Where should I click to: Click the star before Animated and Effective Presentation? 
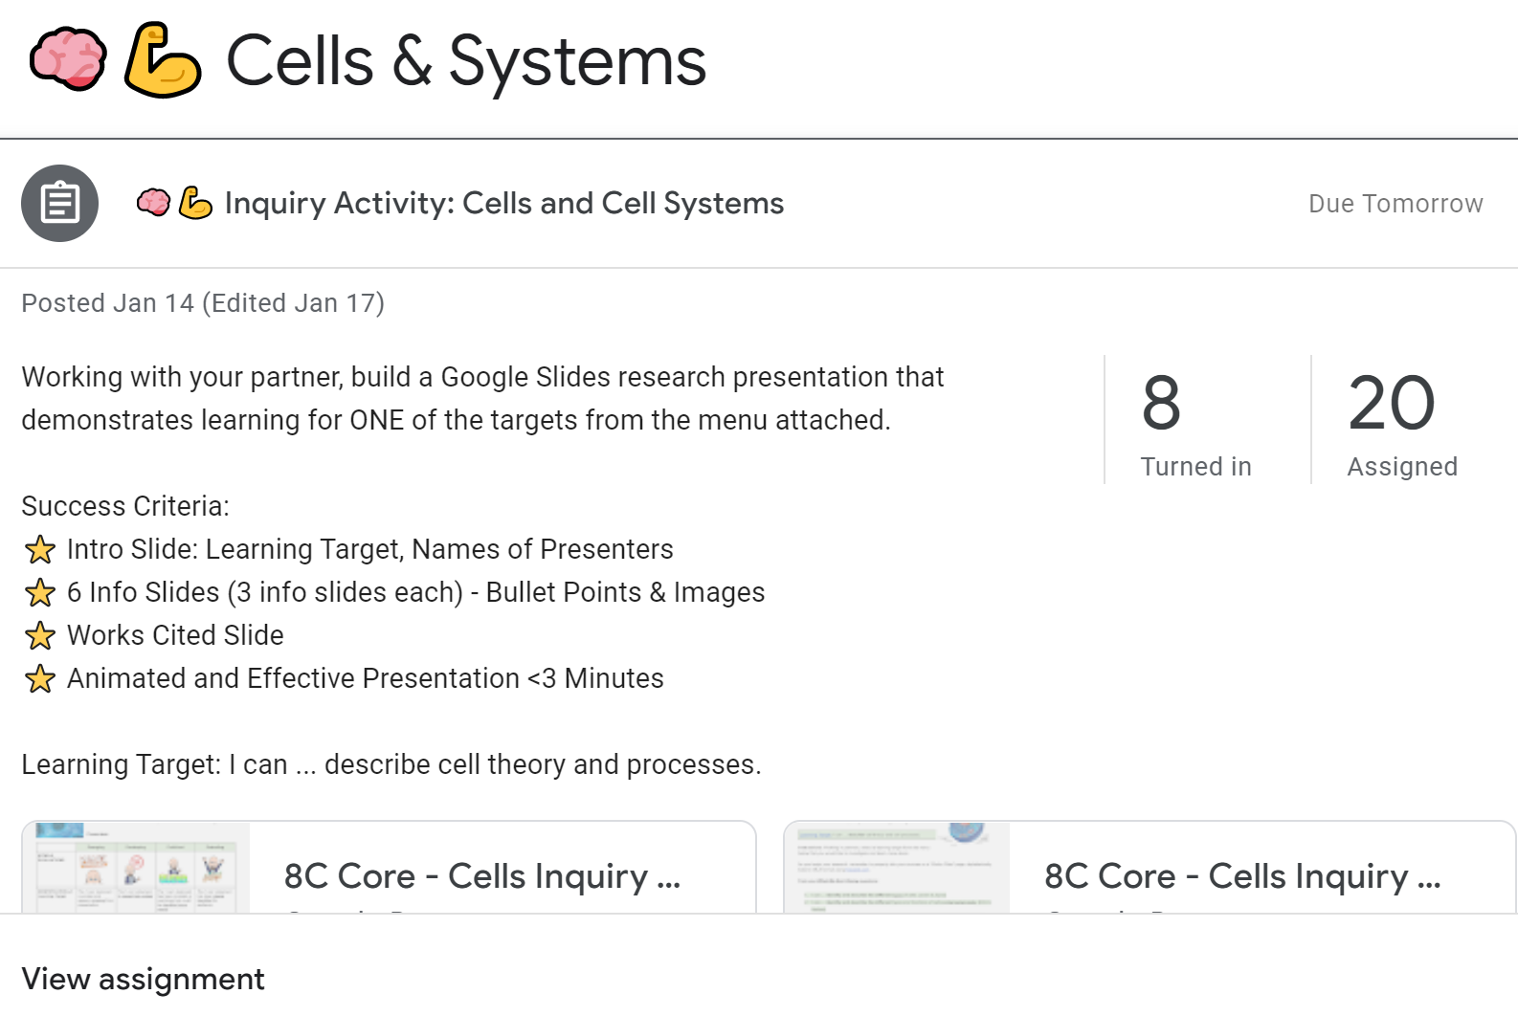(x=40, y=678)
